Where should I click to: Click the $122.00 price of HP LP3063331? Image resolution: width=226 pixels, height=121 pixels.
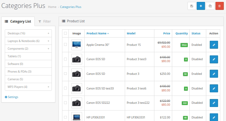point(165,117)
